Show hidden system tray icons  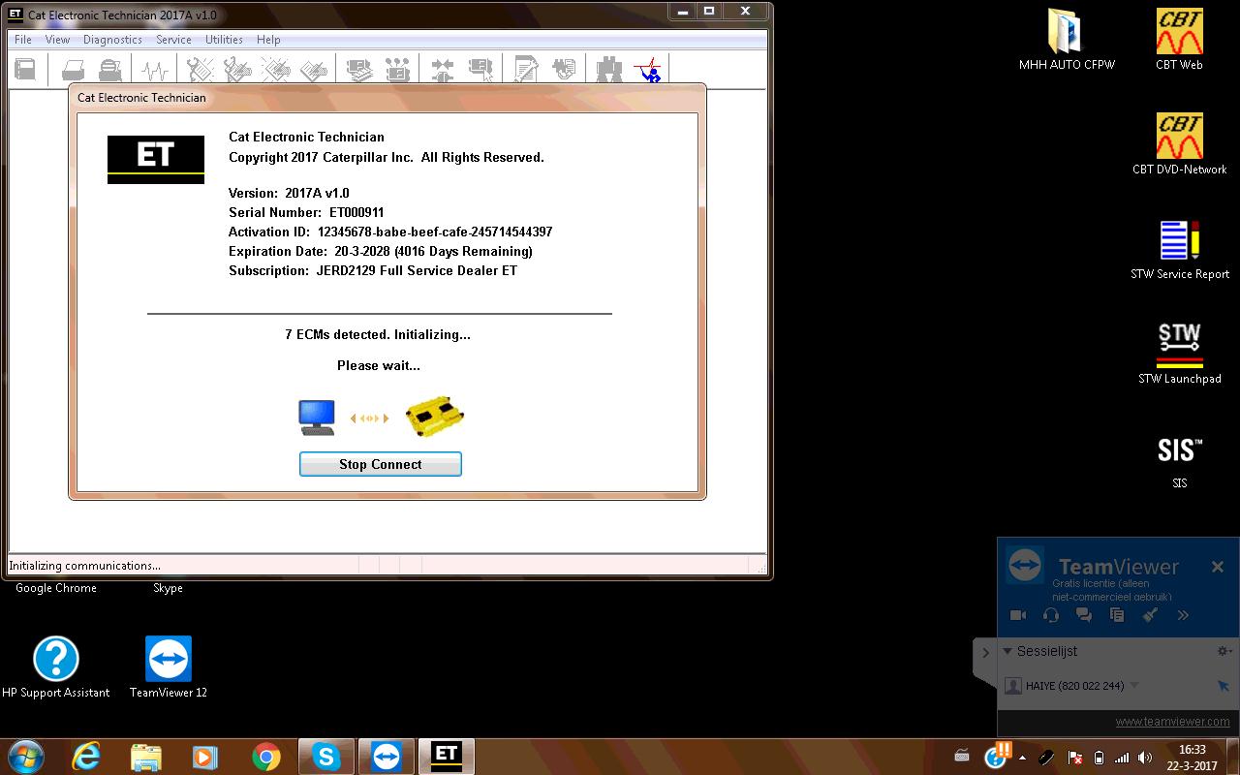pos(1023,758)
